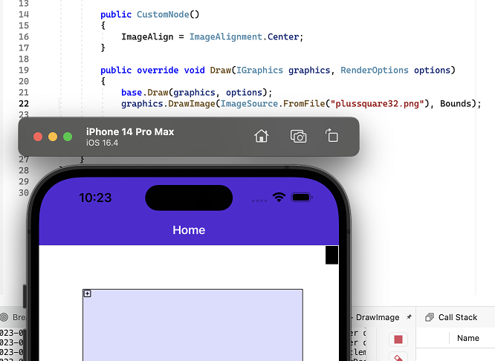Click the Call Stack panel icon

pyautogui.click(x=429, y=317)
